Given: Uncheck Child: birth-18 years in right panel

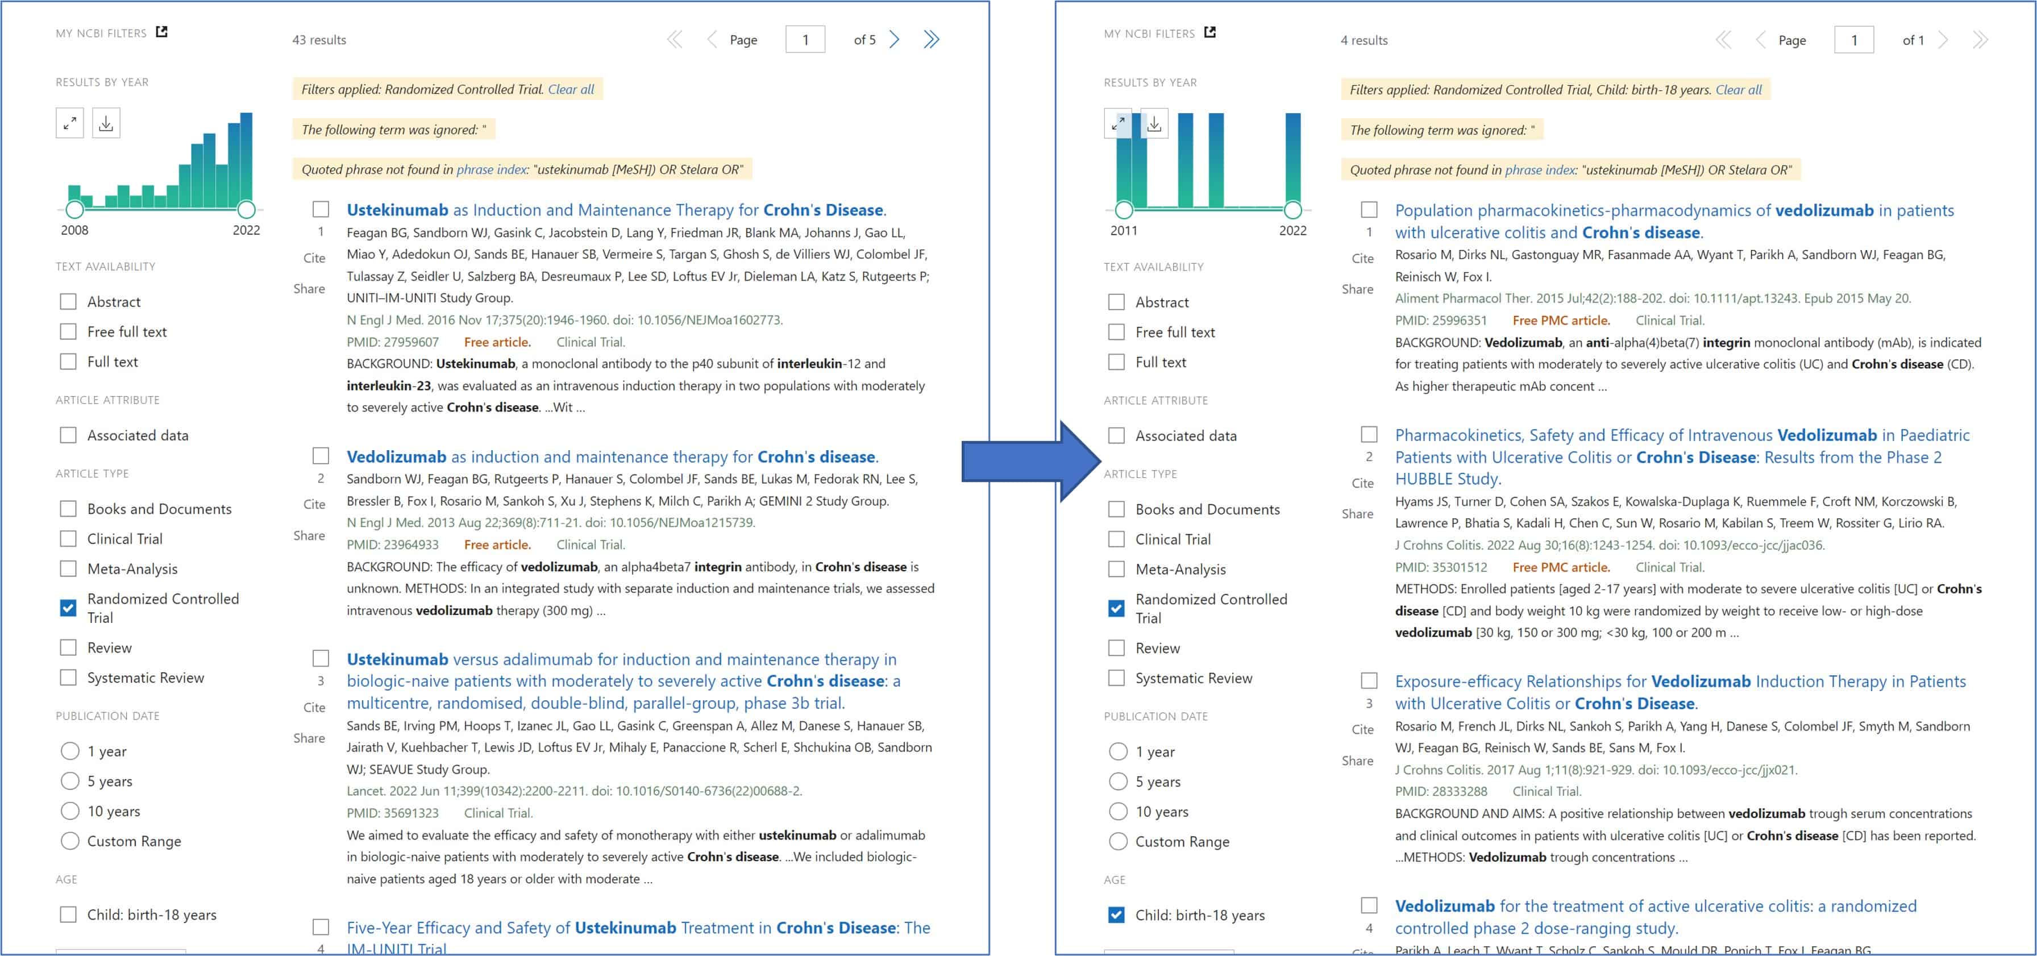Looking at the screenshot, I should 1116,915.
